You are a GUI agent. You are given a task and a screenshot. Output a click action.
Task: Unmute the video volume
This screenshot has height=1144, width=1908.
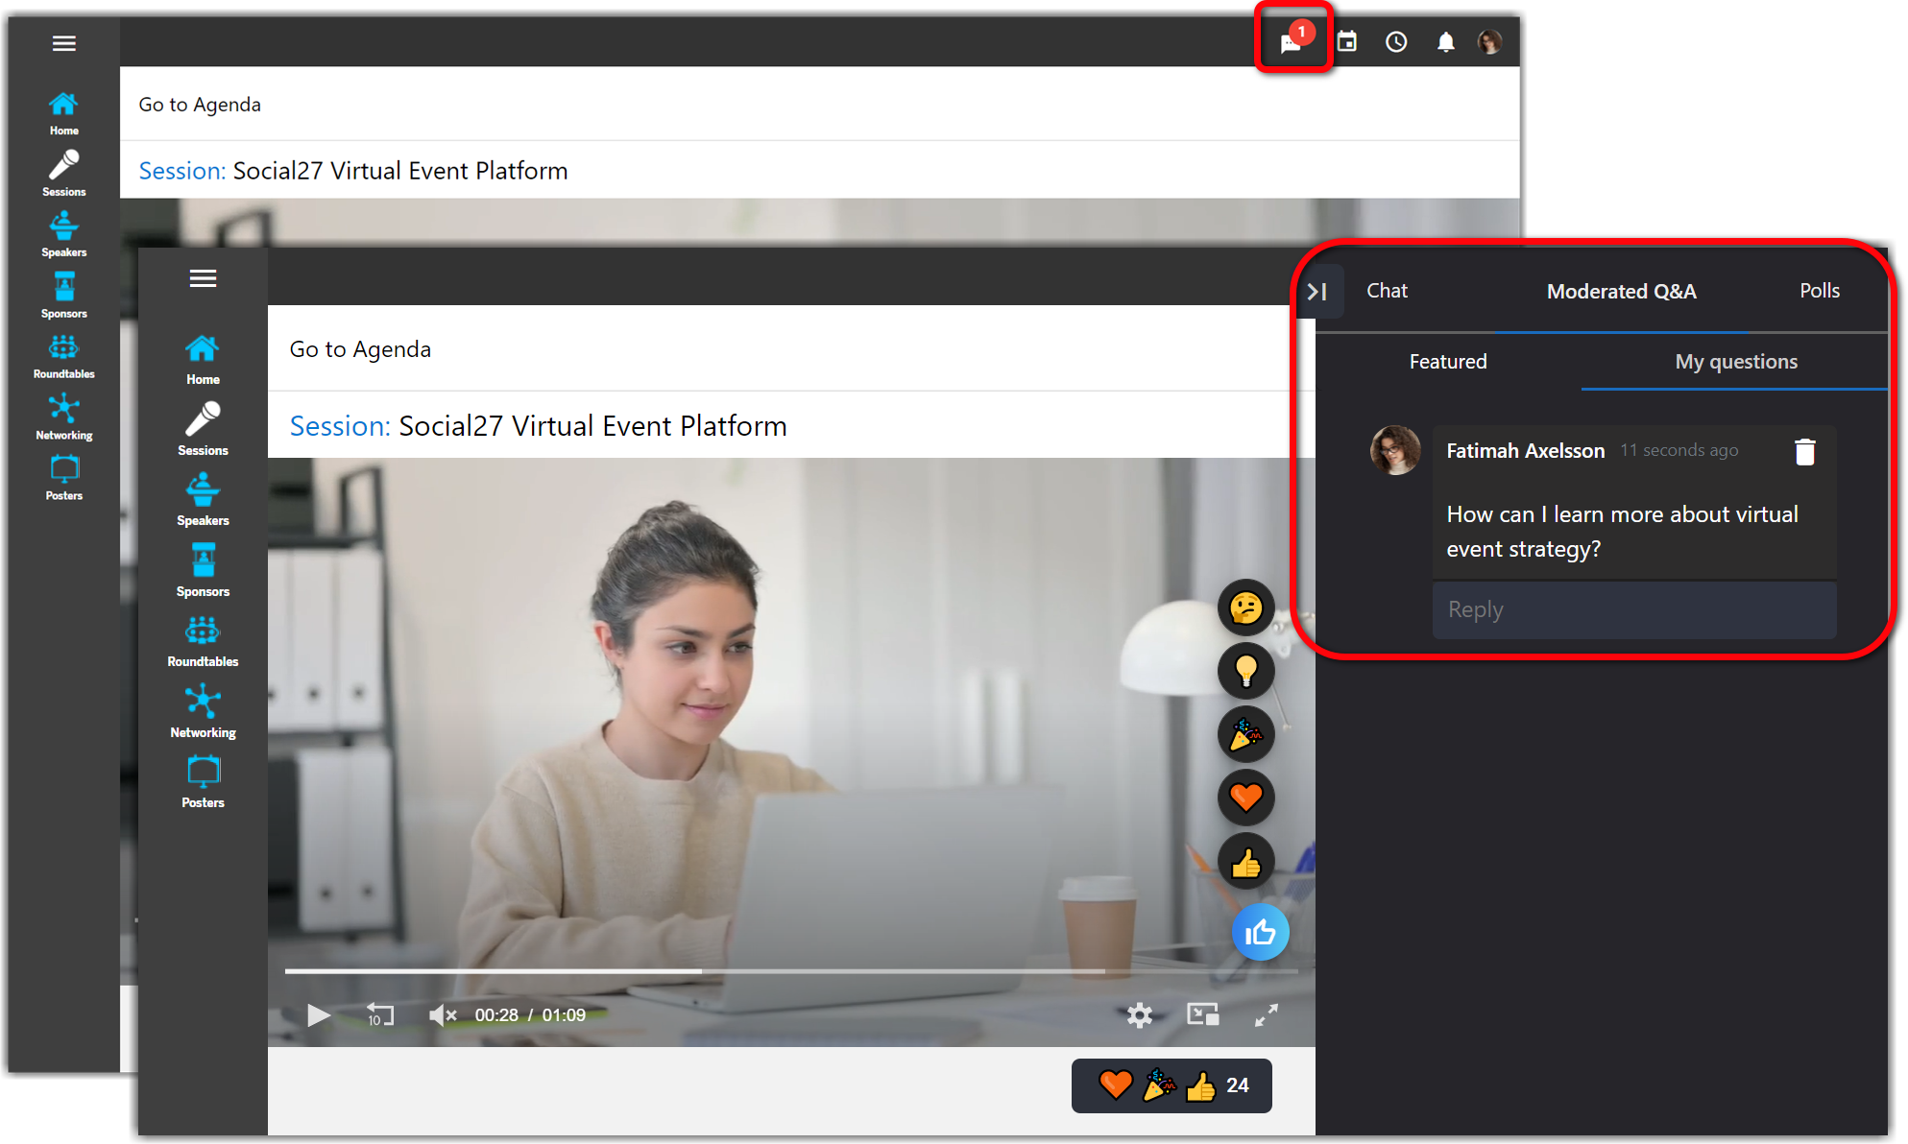(x=442, y=1014)
